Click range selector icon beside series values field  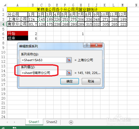coord(69,73)
